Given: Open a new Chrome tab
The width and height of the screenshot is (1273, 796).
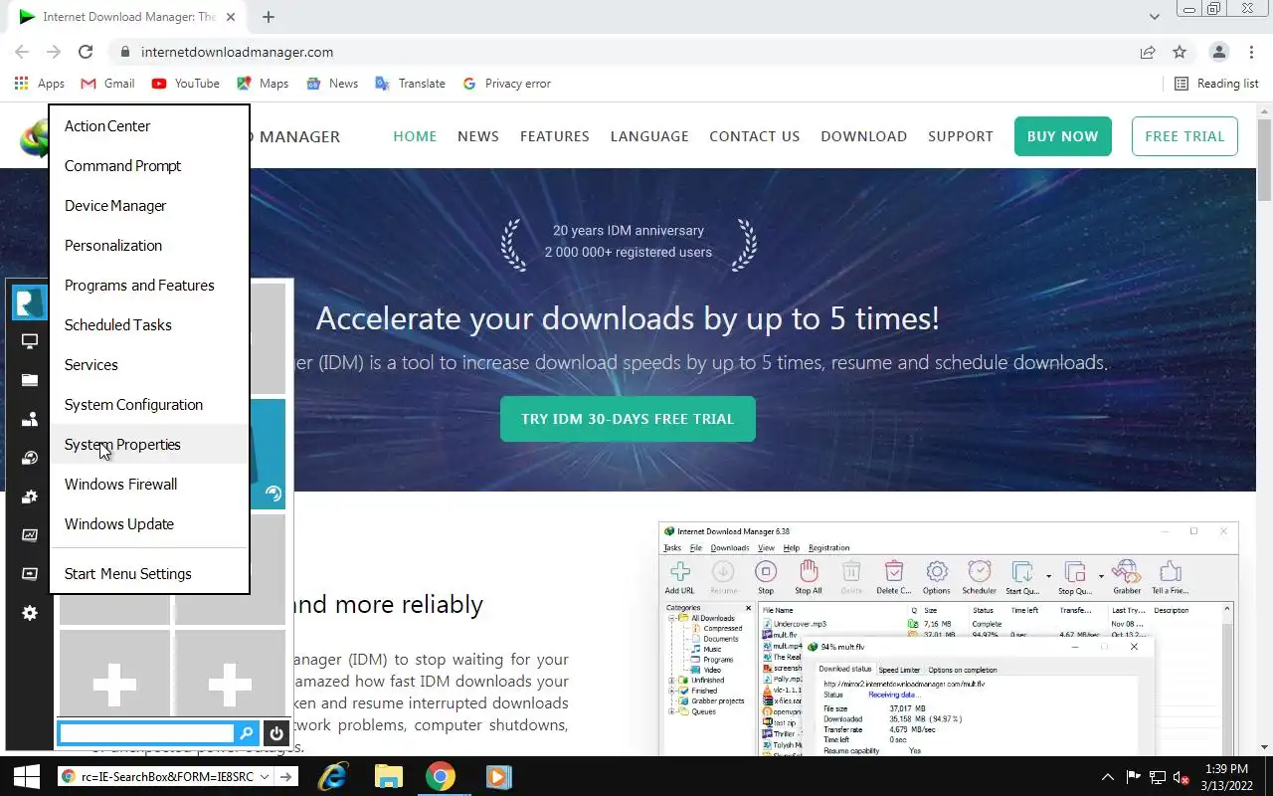Looking at the screenshot, I should (x=269, y=17).
